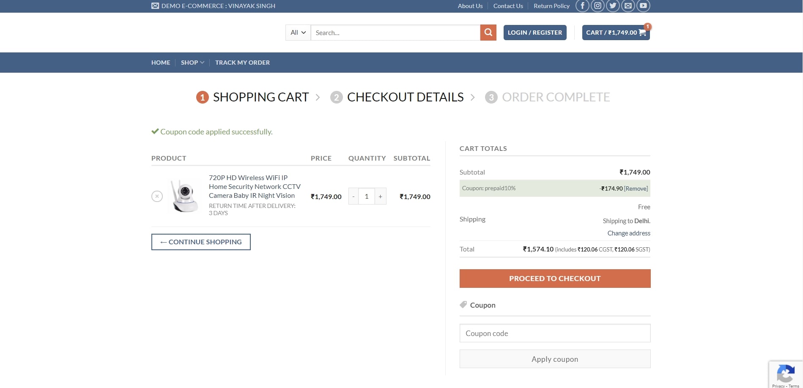The width and height of the screenshot is (803, 388).
Task: Open the Instagram social icon
Action: (x=597, y=6)
